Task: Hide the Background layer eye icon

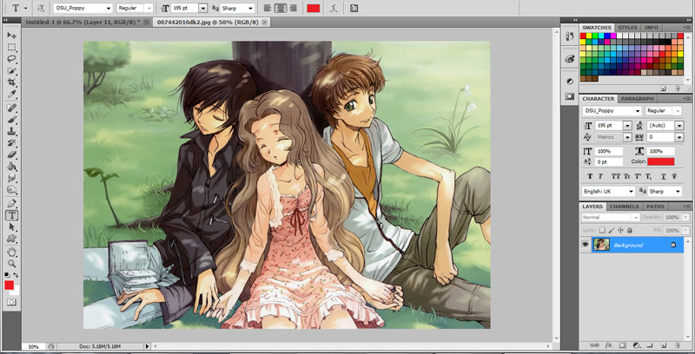Action: pyautogui.click(x=586, y=246)
